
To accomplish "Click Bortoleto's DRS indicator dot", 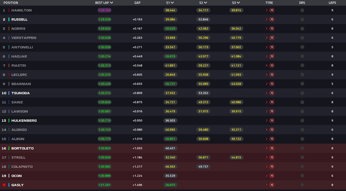I will tap(302, 148).
